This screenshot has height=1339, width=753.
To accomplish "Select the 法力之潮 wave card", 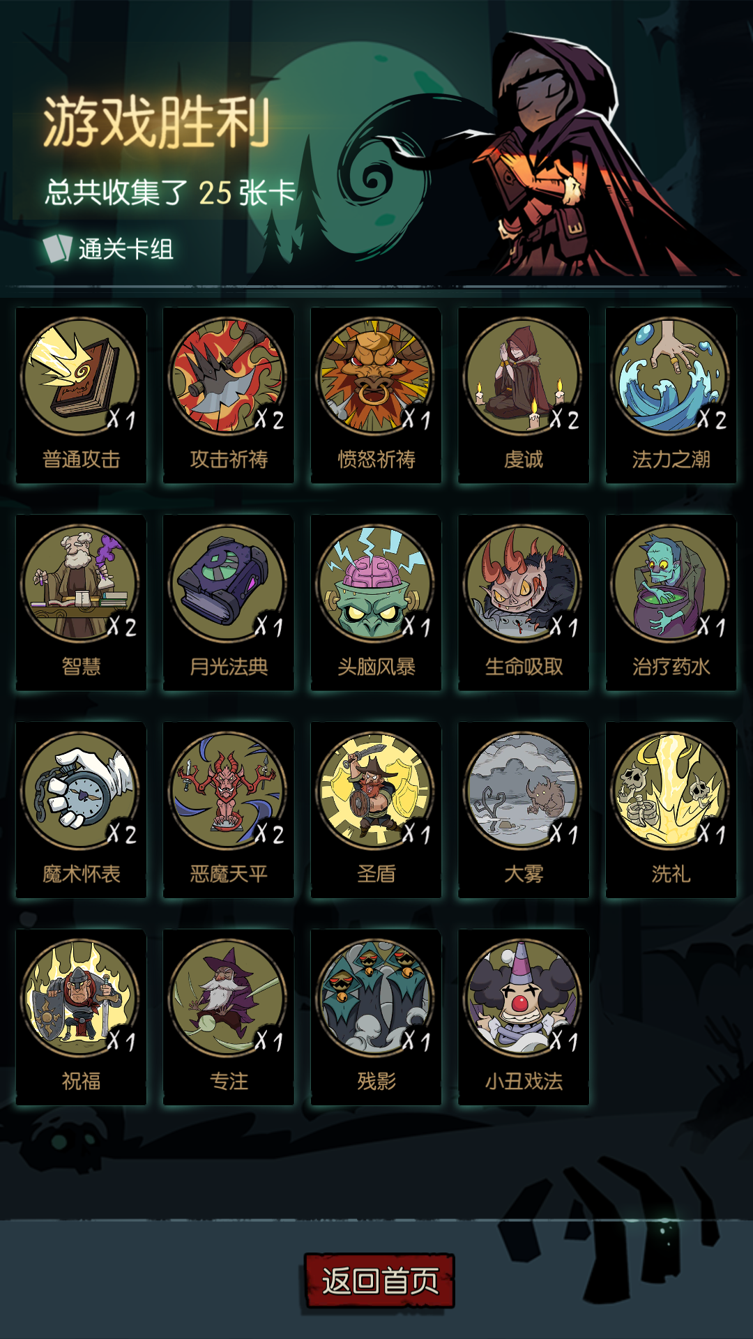I will pos(671,395).
